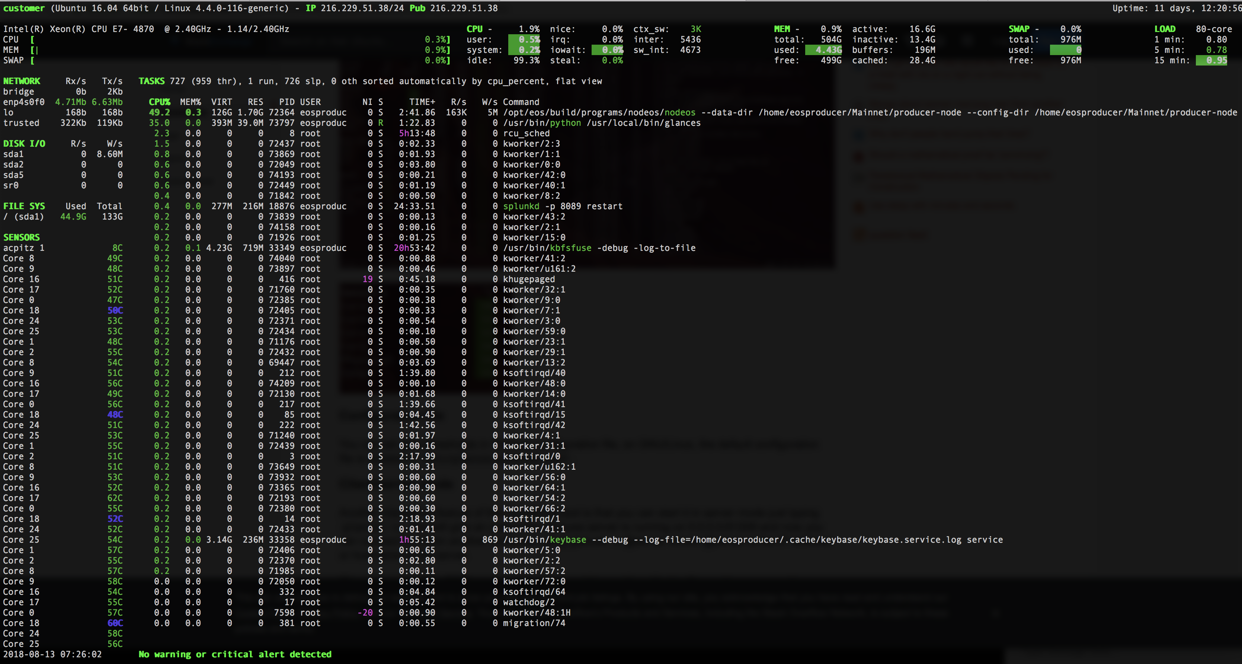The width and height of the screenshot is (1242, 664).
Task: Click the 1 min load 0.80
Action: 1216,39
